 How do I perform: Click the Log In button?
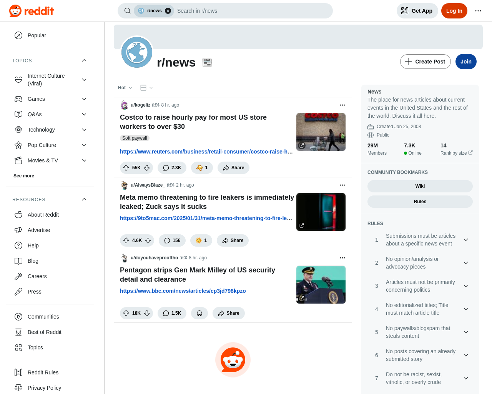click(454, 11)
